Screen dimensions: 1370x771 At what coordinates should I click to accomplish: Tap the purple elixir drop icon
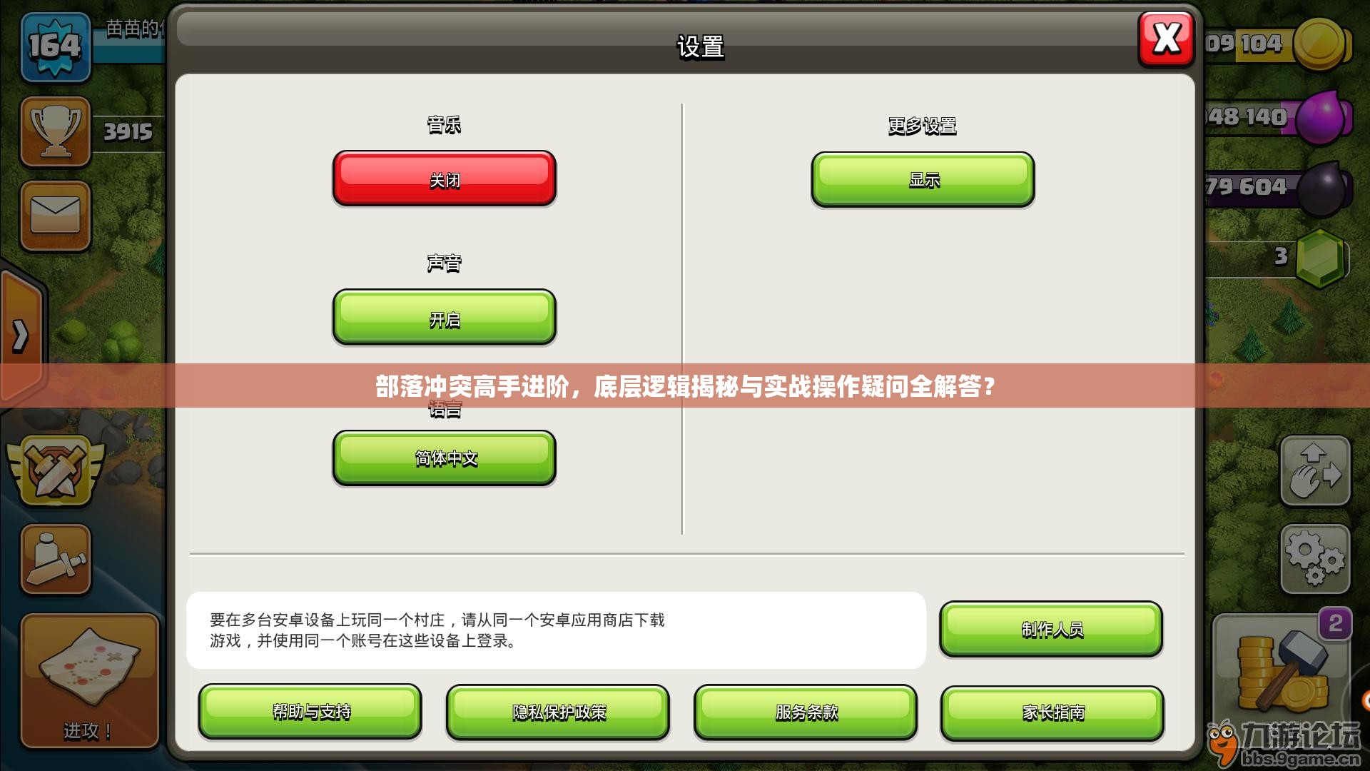click(1321, 117)
